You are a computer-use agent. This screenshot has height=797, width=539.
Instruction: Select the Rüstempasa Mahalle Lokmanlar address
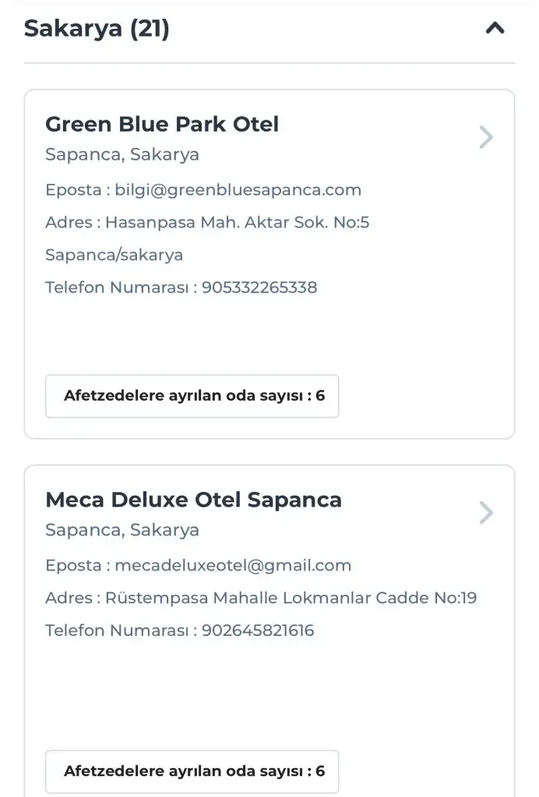coord(291,598)
